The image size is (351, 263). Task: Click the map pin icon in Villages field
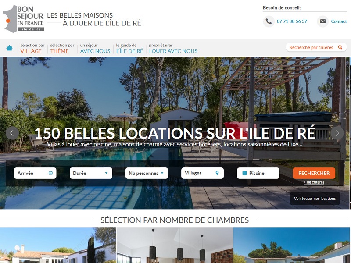(217, 173)
